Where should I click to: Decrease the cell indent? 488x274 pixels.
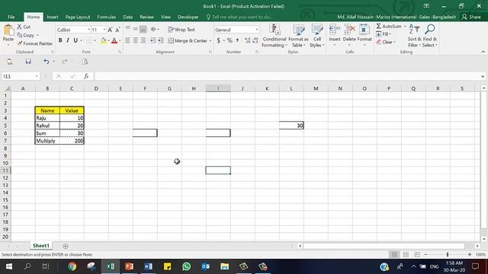pos(152,40)
